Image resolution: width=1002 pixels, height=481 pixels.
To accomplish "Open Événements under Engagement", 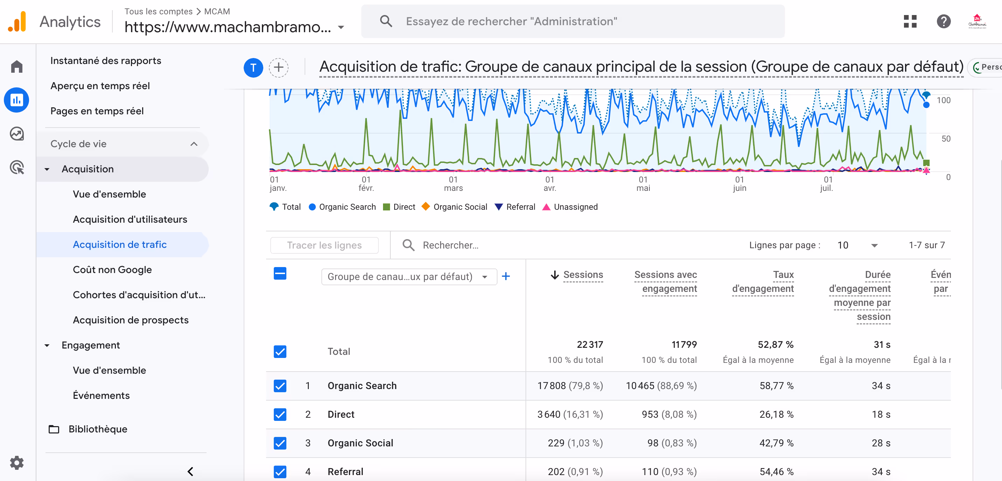I will point(101,395).
